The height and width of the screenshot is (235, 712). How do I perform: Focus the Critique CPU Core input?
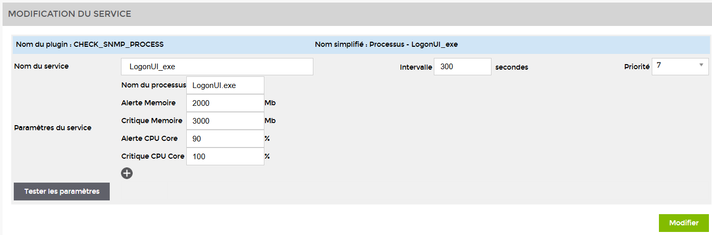225,157
